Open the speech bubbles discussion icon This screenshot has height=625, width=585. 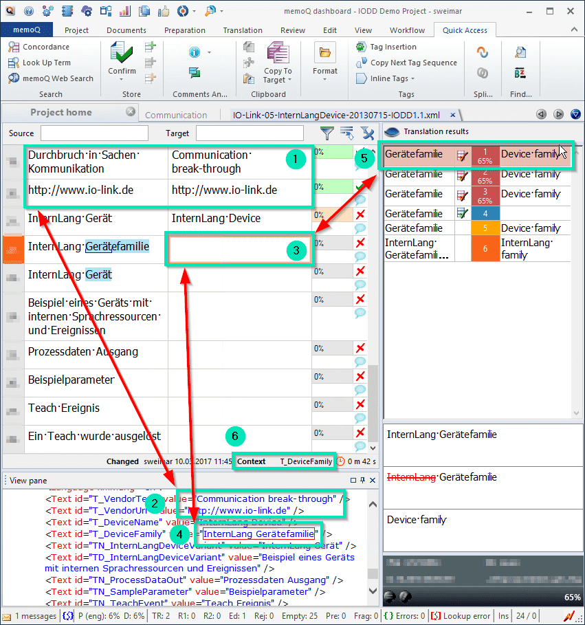(195, 73)
